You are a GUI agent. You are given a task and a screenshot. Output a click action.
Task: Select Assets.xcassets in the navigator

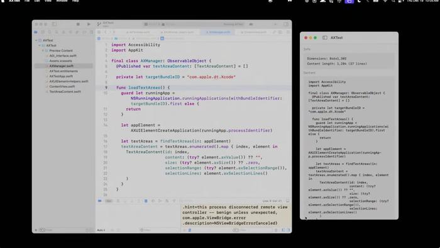coord(60,61)
